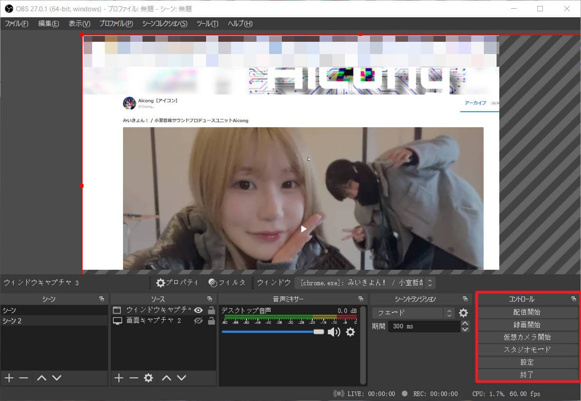581x401 pixels.
Task: Open source properties gear in ソース panel
Action: tap(148, 378)
